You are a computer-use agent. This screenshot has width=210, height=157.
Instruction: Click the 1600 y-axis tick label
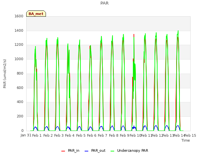[19, 16]
